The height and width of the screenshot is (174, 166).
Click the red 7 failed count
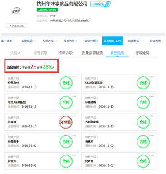(32, 66)
